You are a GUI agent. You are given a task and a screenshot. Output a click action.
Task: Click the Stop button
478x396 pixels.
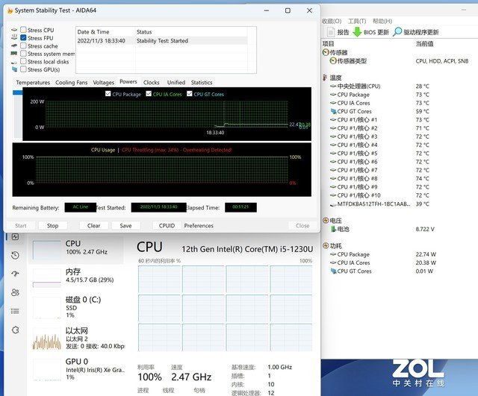click(x=52, y=225)
